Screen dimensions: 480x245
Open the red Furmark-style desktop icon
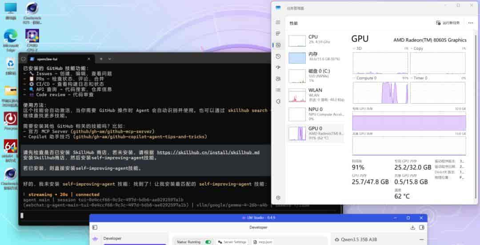pyautogui.click(x=10, y=121)
